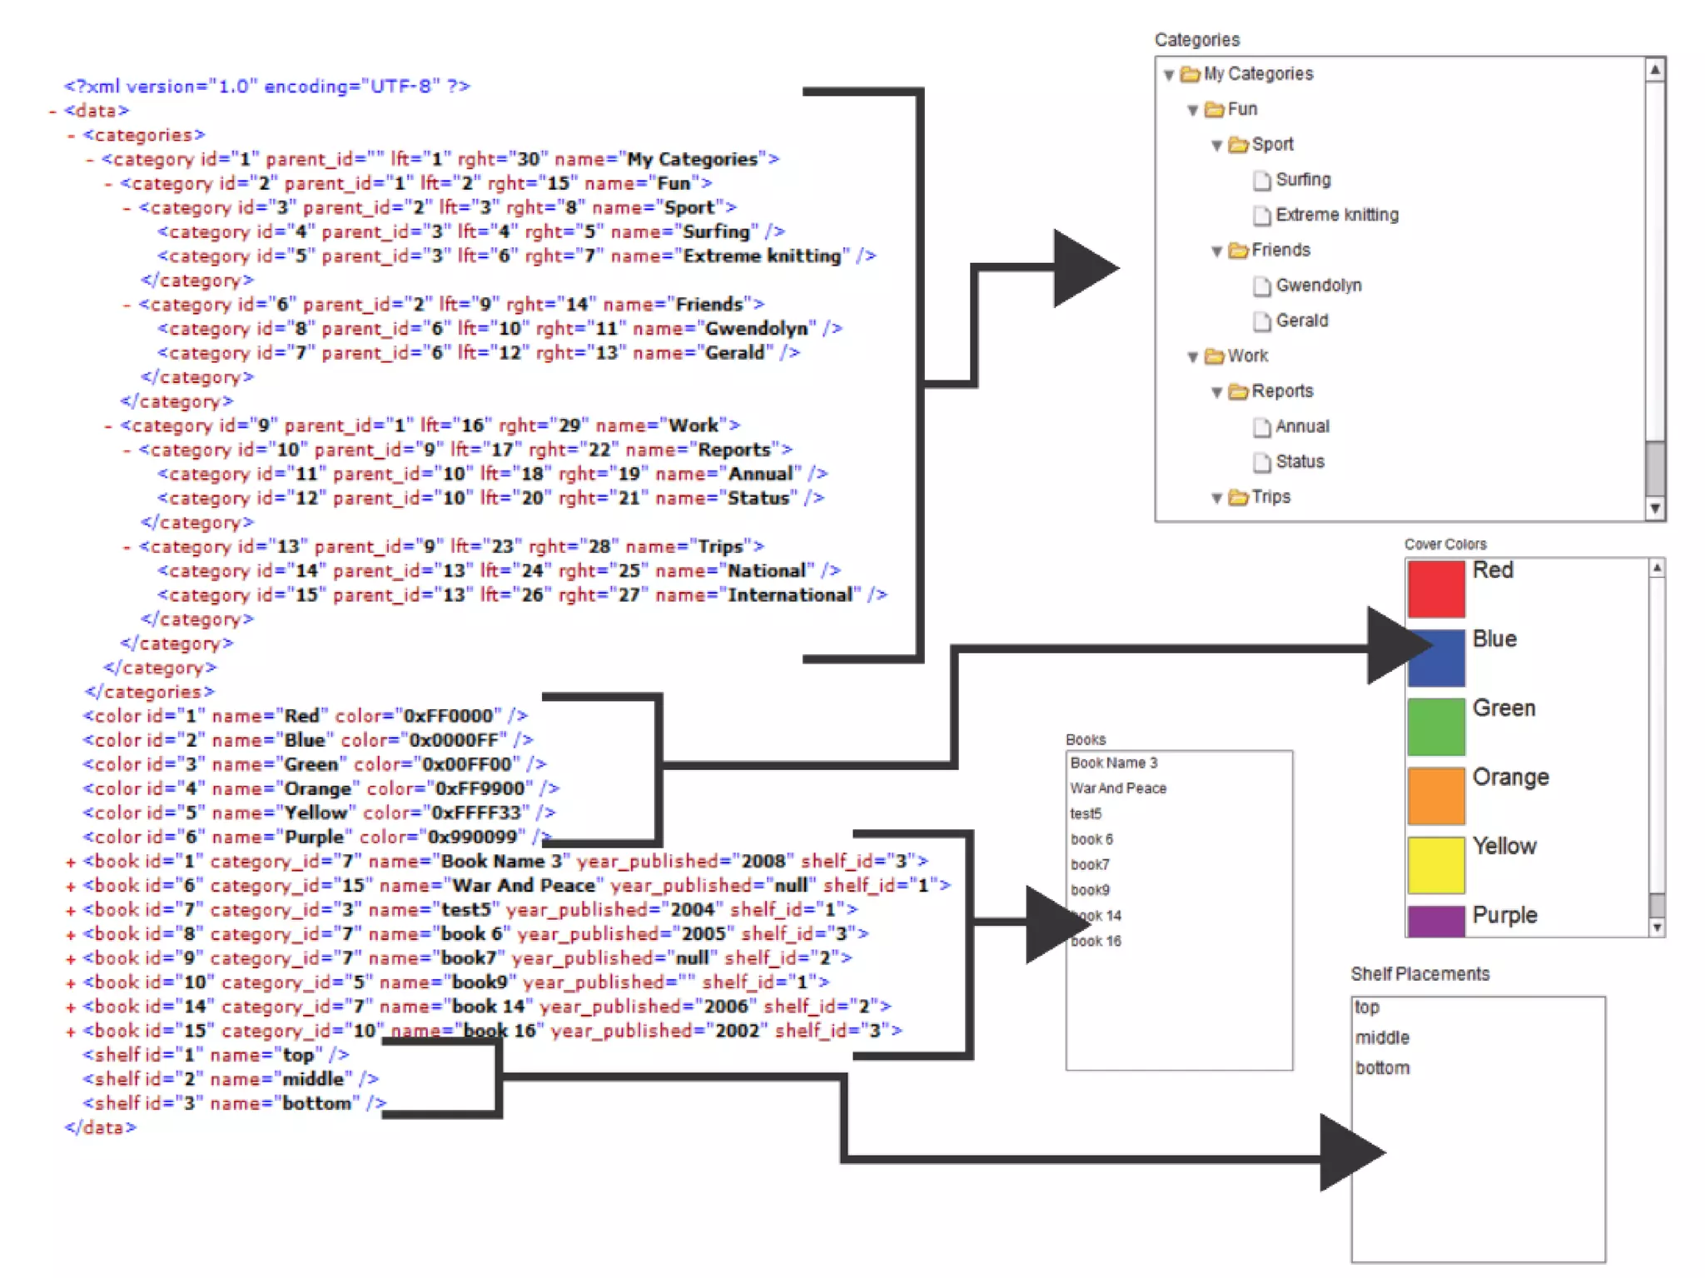This screenshot has height=1278, width=1705.
Task: Click the Gwendolyn document icon
Action: pos(1262,286)
